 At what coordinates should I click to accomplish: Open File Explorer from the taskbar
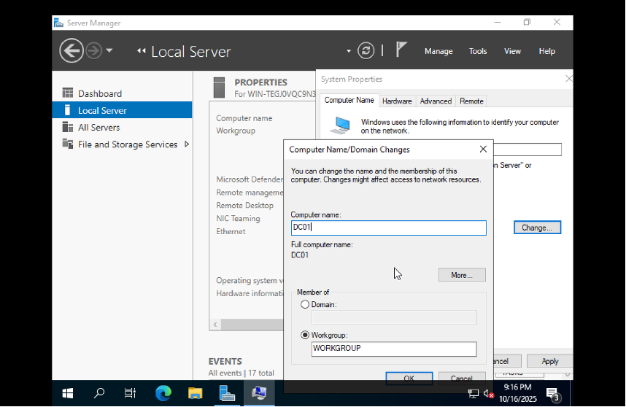point(195,393)
